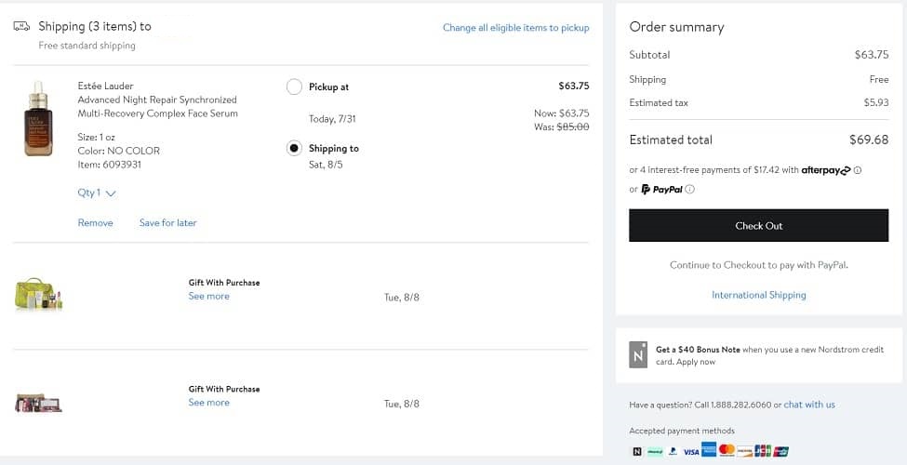Click the Estée Lauder serum bottle thumbnail
The image size is (907, 465).
tap(38, 118)
